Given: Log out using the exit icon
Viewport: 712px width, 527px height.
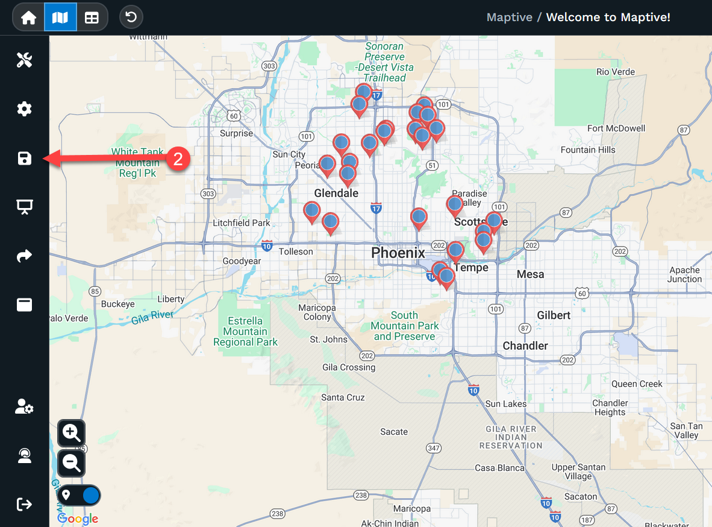Looking at the screenshot, I should click(x=25, y=504).
